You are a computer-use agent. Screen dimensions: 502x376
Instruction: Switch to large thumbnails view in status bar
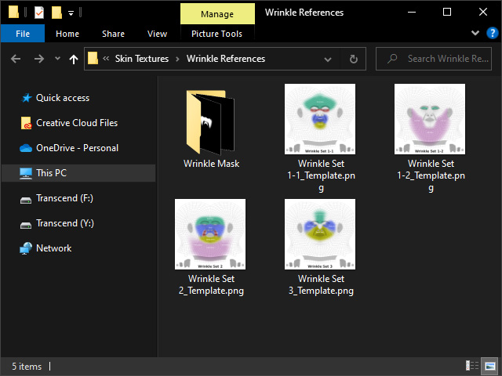(489, 366)
